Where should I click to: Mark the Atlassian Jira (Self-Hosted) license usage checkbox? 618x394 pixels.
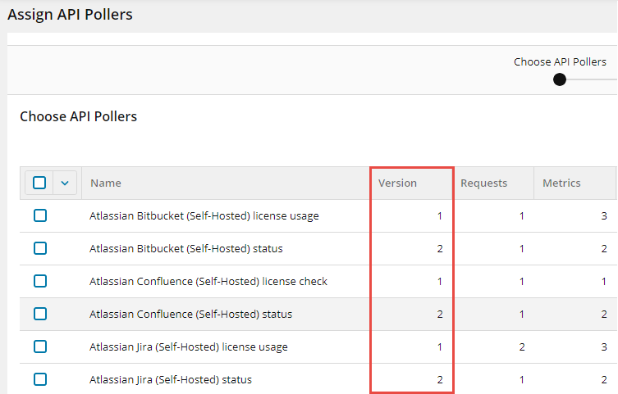coord(39,346)
